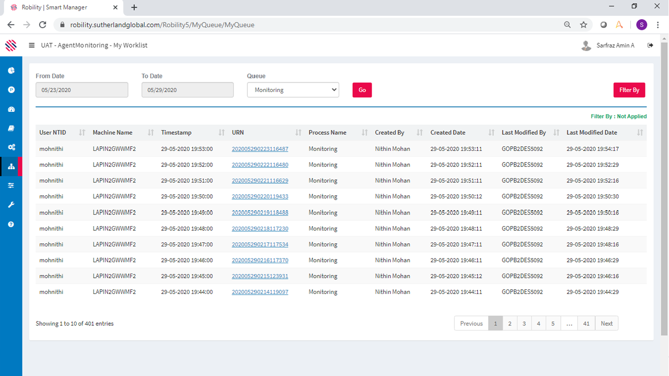Screen dimensions: 669x376
Task: Click the orange A extension icon
Action: [x=619, y=25]
